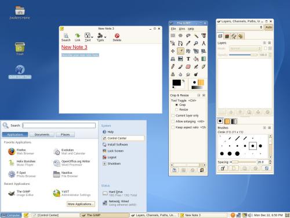290x218 pixels.
Task: Open the image selector dropdown in Layers dialog
Action: 240,27
